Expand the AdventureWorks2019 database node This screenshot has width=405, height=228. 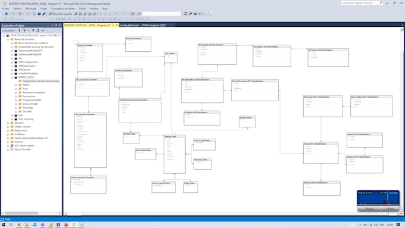coord(12,51)
